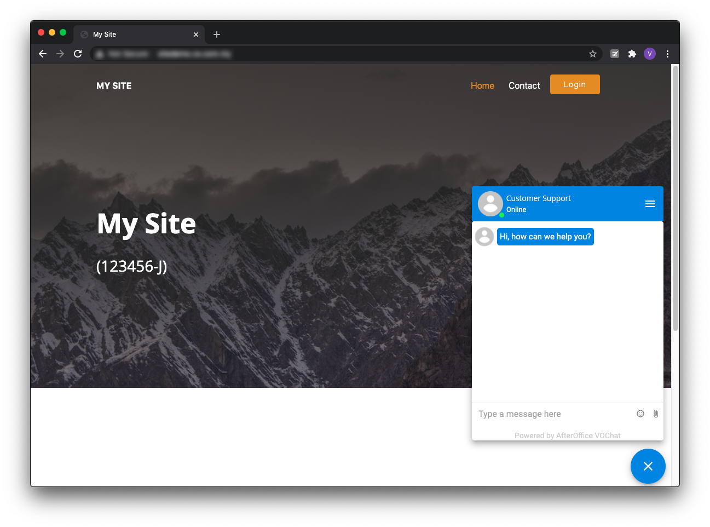Open the emoji picker in chat
The width and height of the screenshot is (710, 527).
(640, 414)
